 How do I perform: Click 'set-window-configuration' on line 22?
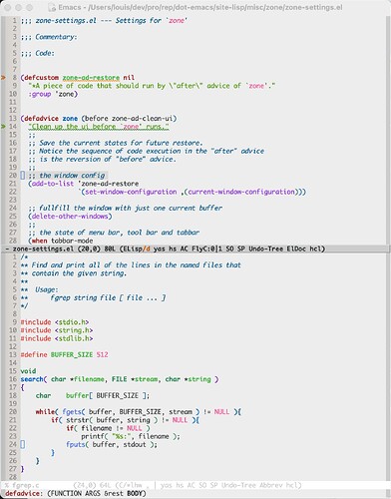click(131, 192)
